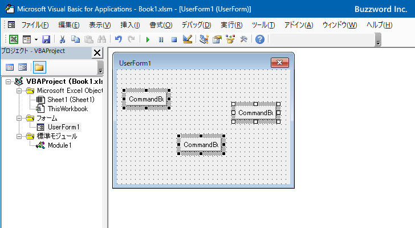Open the Insert UserForm dropdown arrow
The height and width of the screenshot is (228, 415).
point(36,40)
